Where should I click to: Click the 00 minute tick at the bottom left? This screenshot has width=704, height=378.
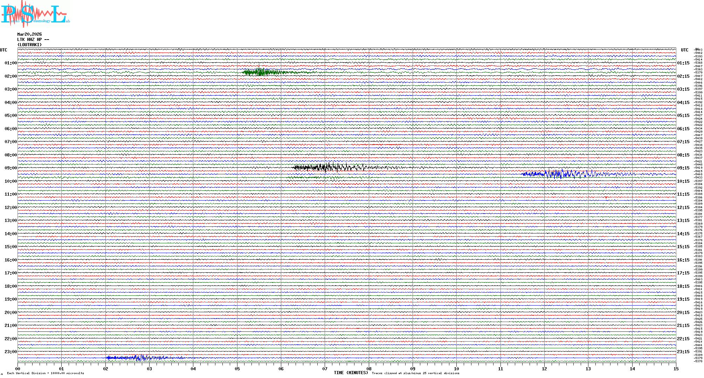point(18,369)
